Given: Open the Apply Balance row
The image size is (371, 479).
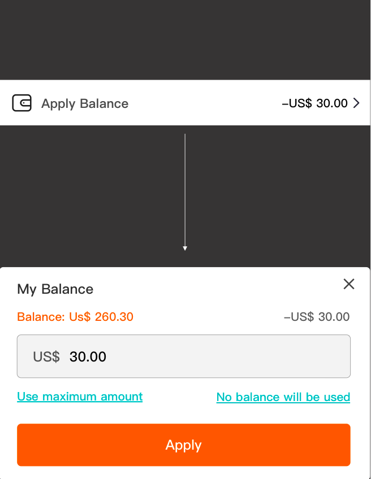Looking at the screenshot, I should (185, 103).
